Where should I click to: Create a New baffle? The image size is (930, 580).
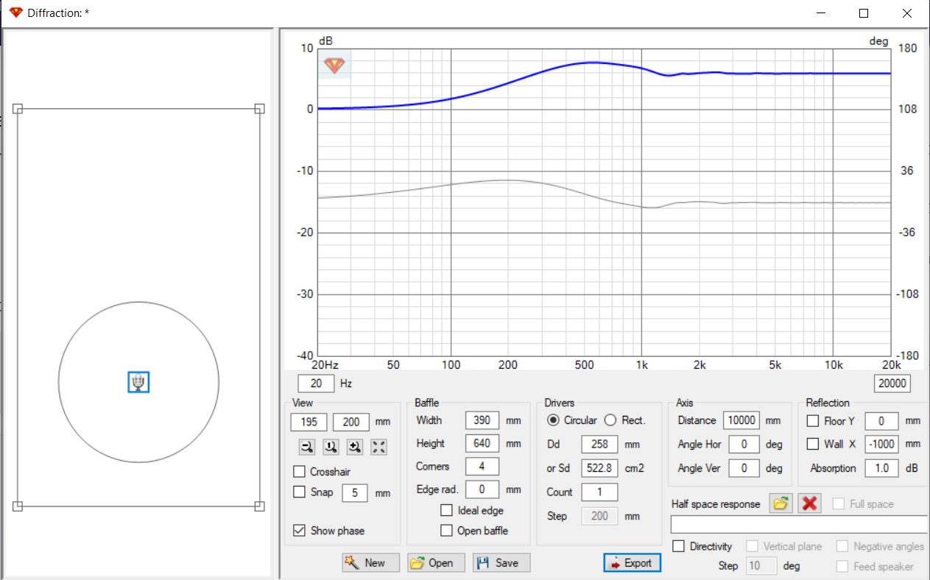click(371, 562)
